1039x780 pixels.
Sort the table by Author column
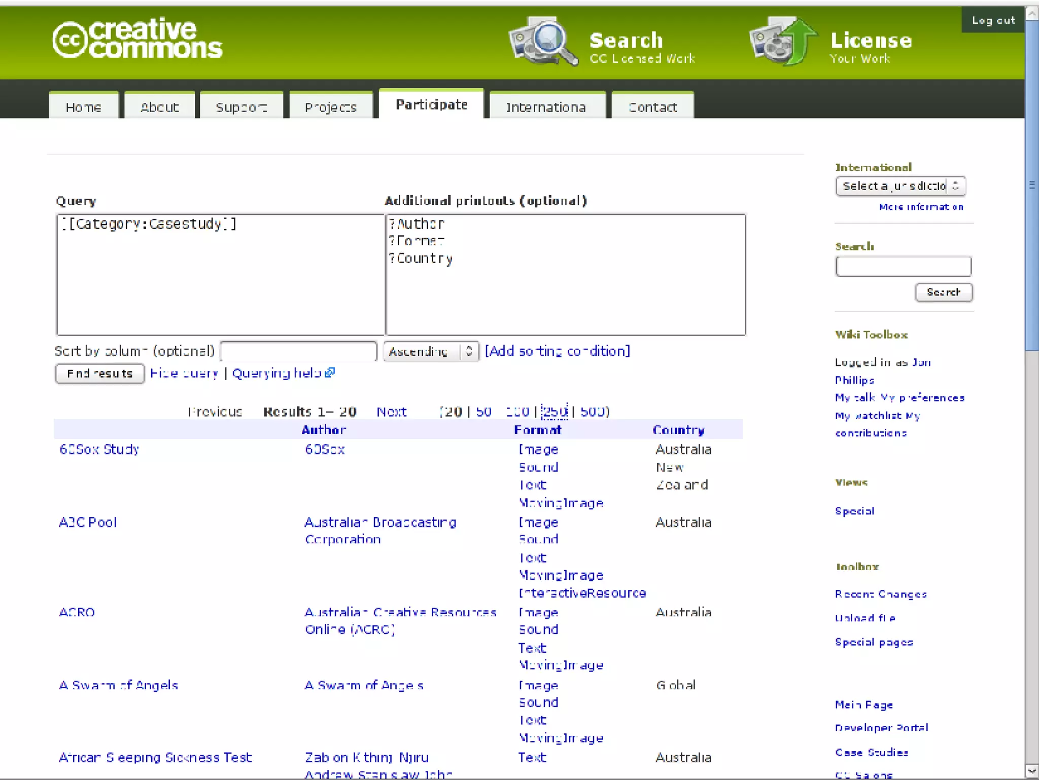click(324, 430)
